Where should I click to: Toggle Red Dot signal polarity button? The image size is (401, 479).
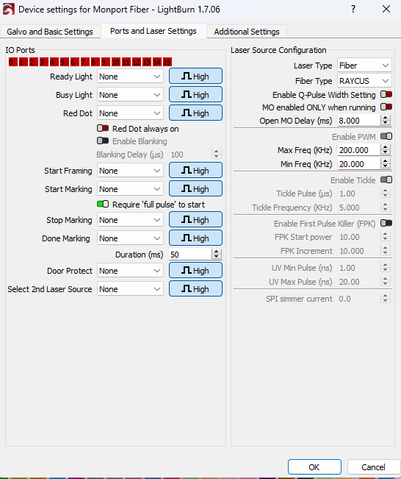[x=195, y=113]
